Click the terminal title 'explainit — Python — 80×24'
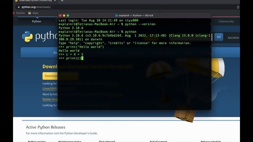 pyautogui.click(x=136, y=15)
